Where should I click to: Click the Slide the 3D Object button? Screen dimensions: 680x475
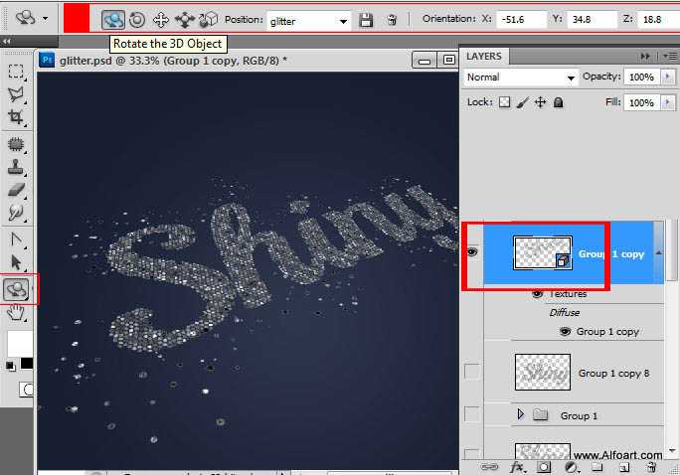(185, 20)
